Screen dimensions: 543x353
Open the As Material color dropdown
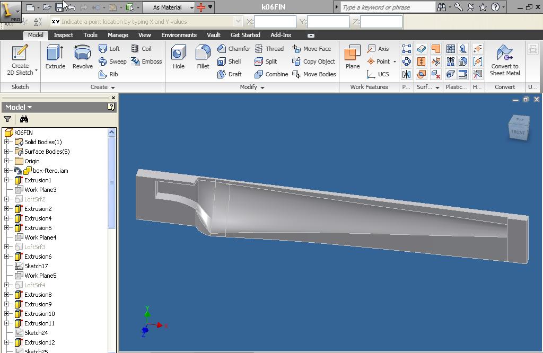[192, 7]
